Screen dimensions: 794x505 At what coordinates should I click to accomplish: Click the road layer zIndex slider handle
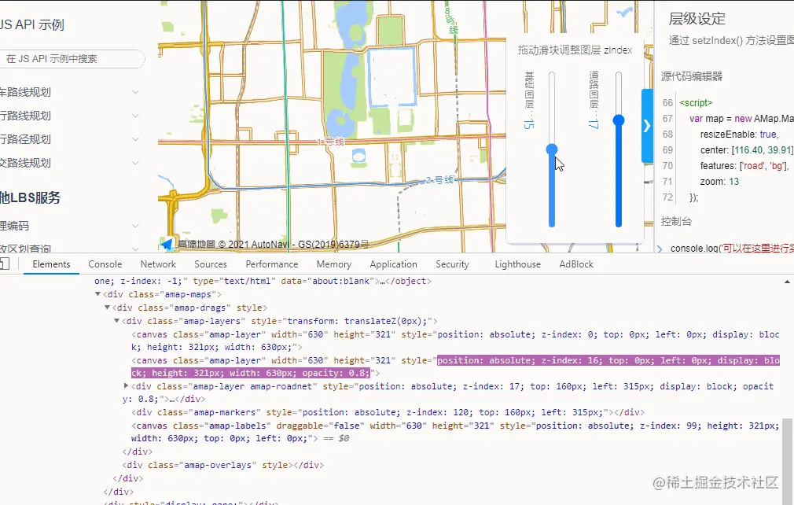618,120
